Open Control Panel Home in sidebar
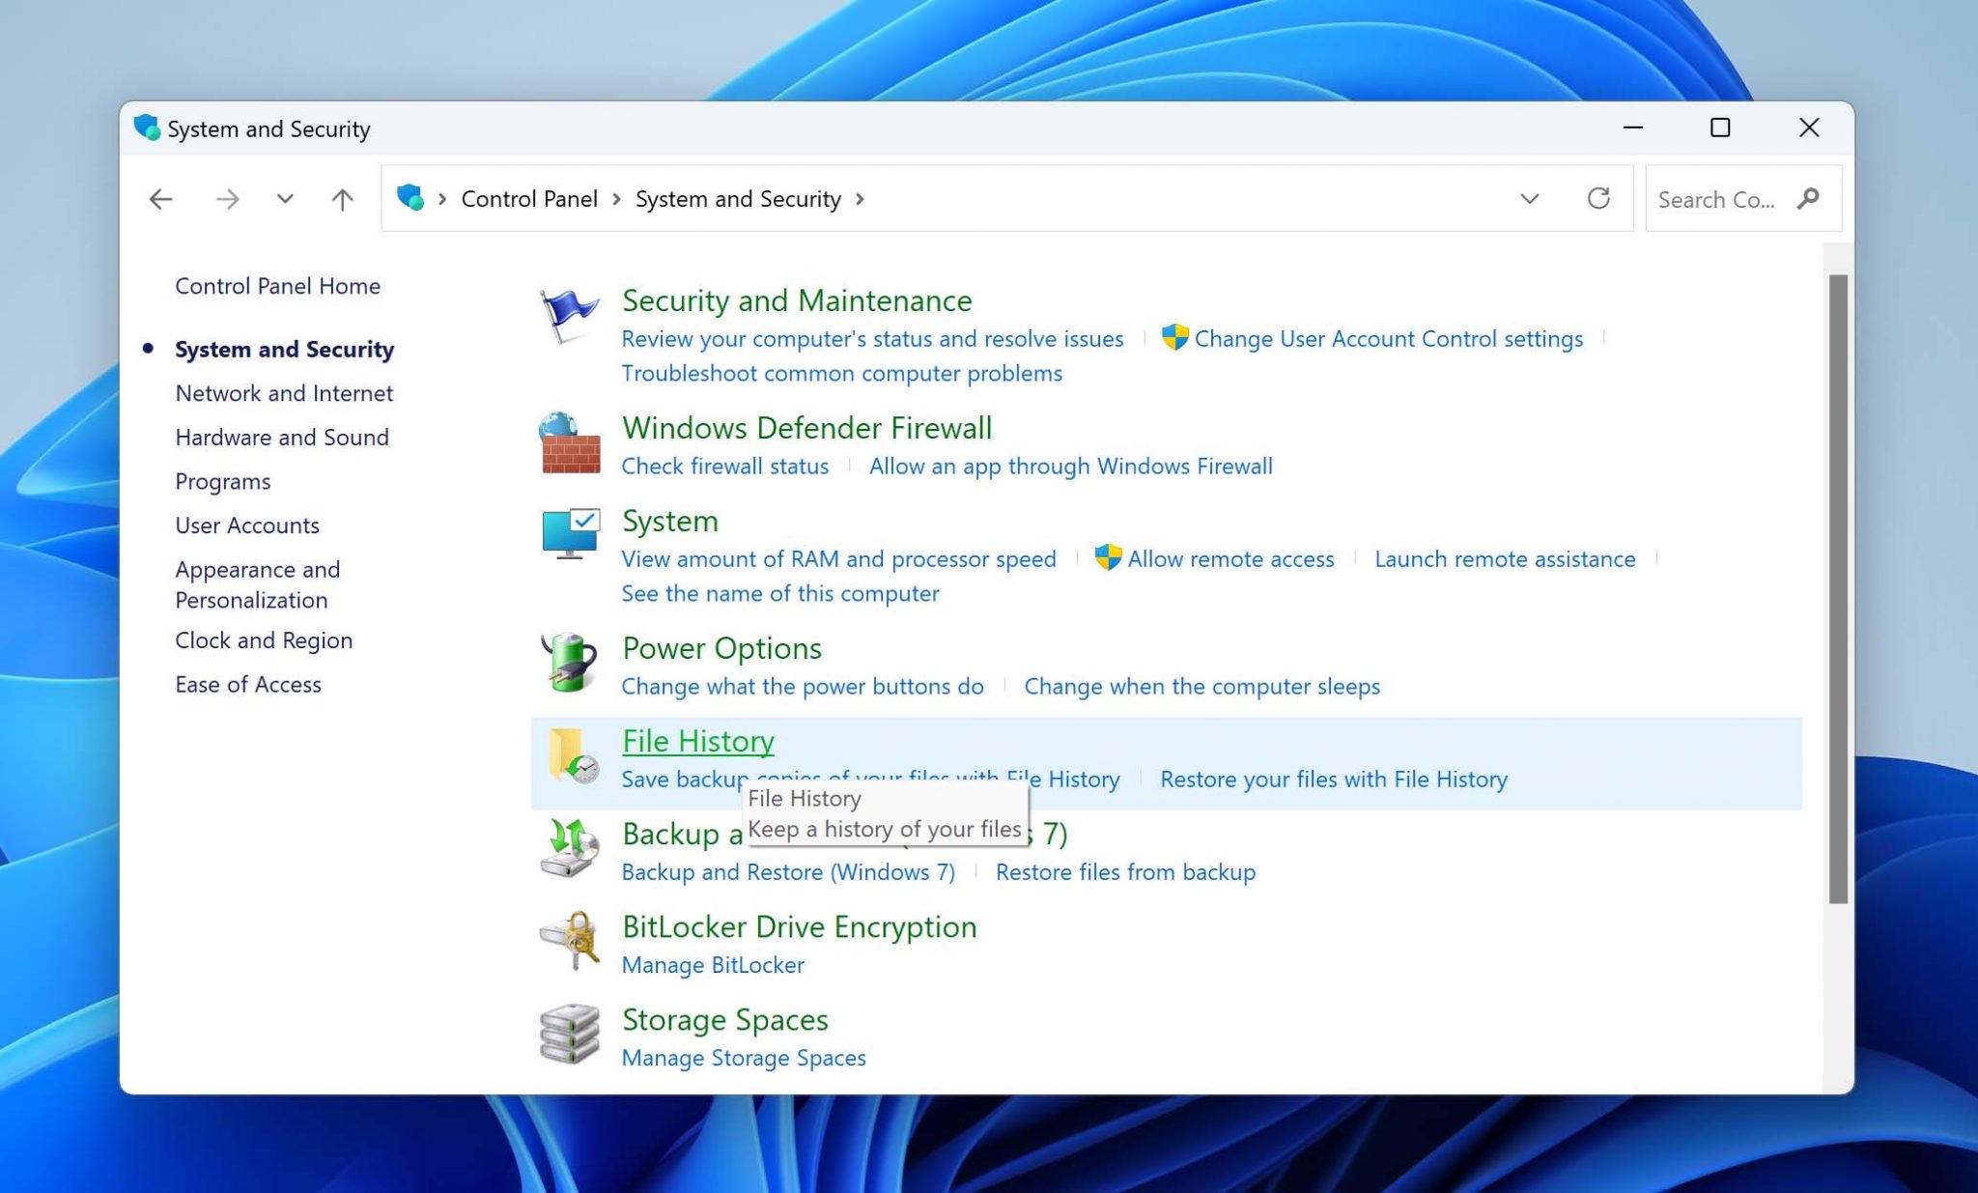 pyautogui.click(x=278, y=286)
